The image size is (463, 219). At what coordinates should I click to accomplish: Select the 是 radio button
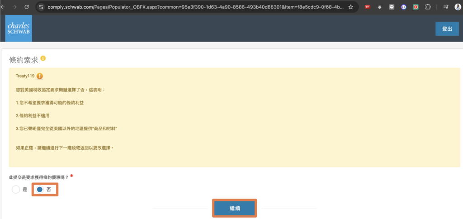16,190
